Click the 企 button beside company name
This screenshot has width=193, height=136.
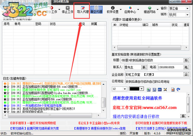186,74
